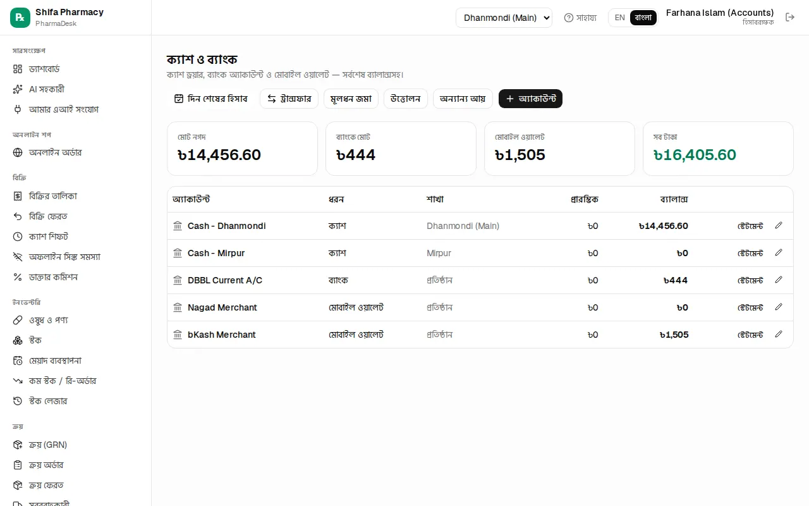View the স্টেটমেন্ট for bKash Merchant
809x506 pixels.
coord(750,335)
